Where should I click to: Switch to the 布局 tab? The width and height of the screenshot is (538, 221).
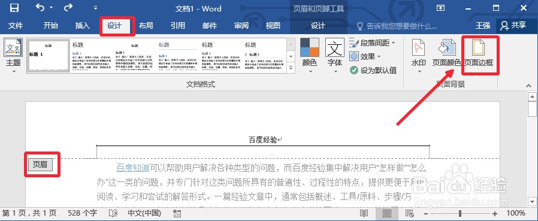(x=146, y=26)
